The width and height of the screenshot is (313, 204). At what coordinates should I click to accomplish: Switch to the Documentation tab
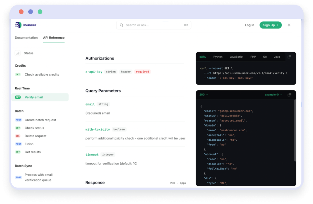(26, 37)
